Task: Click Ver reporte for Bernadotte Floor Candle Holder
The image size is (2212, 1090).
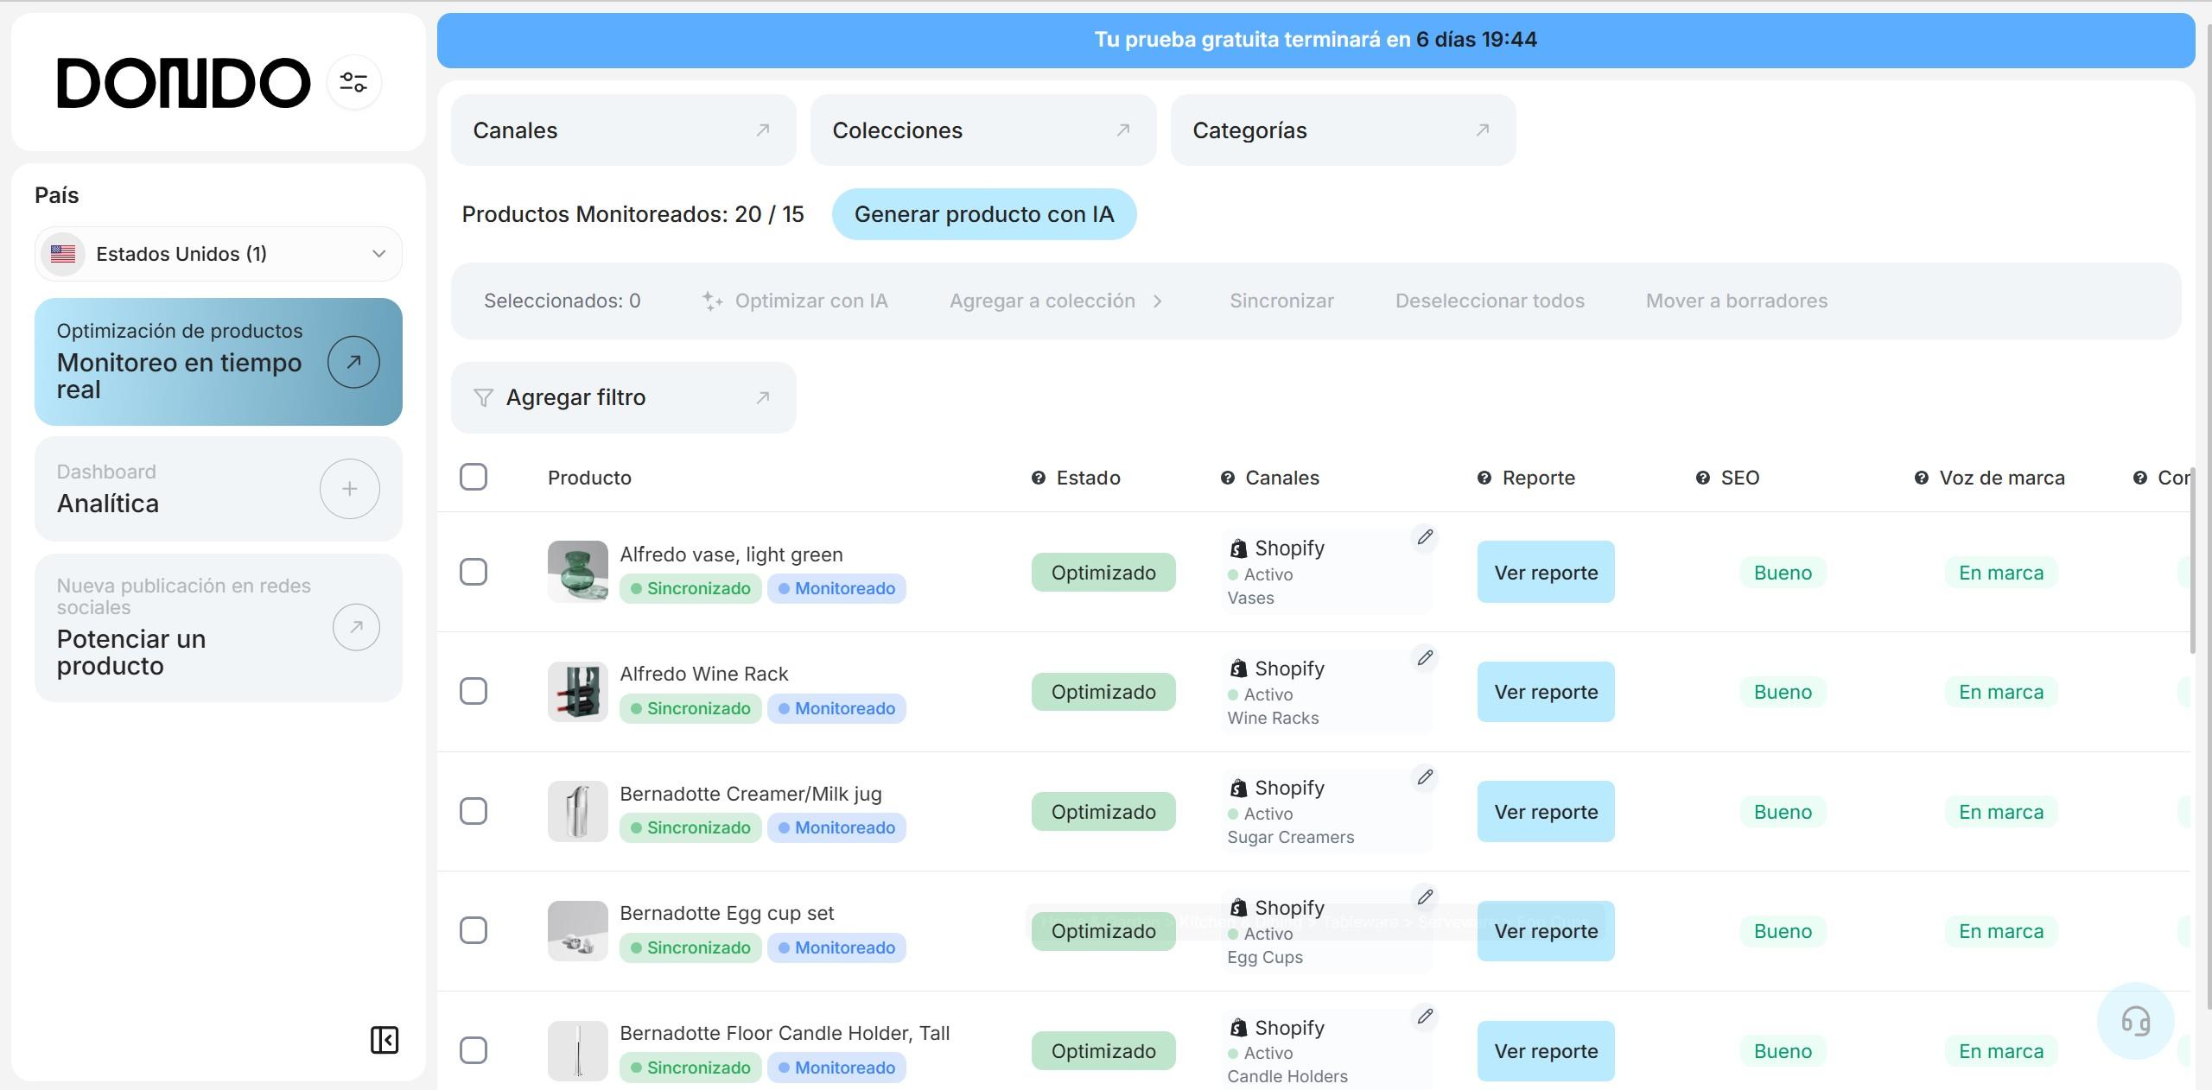Action: tap(1546, 1051)
